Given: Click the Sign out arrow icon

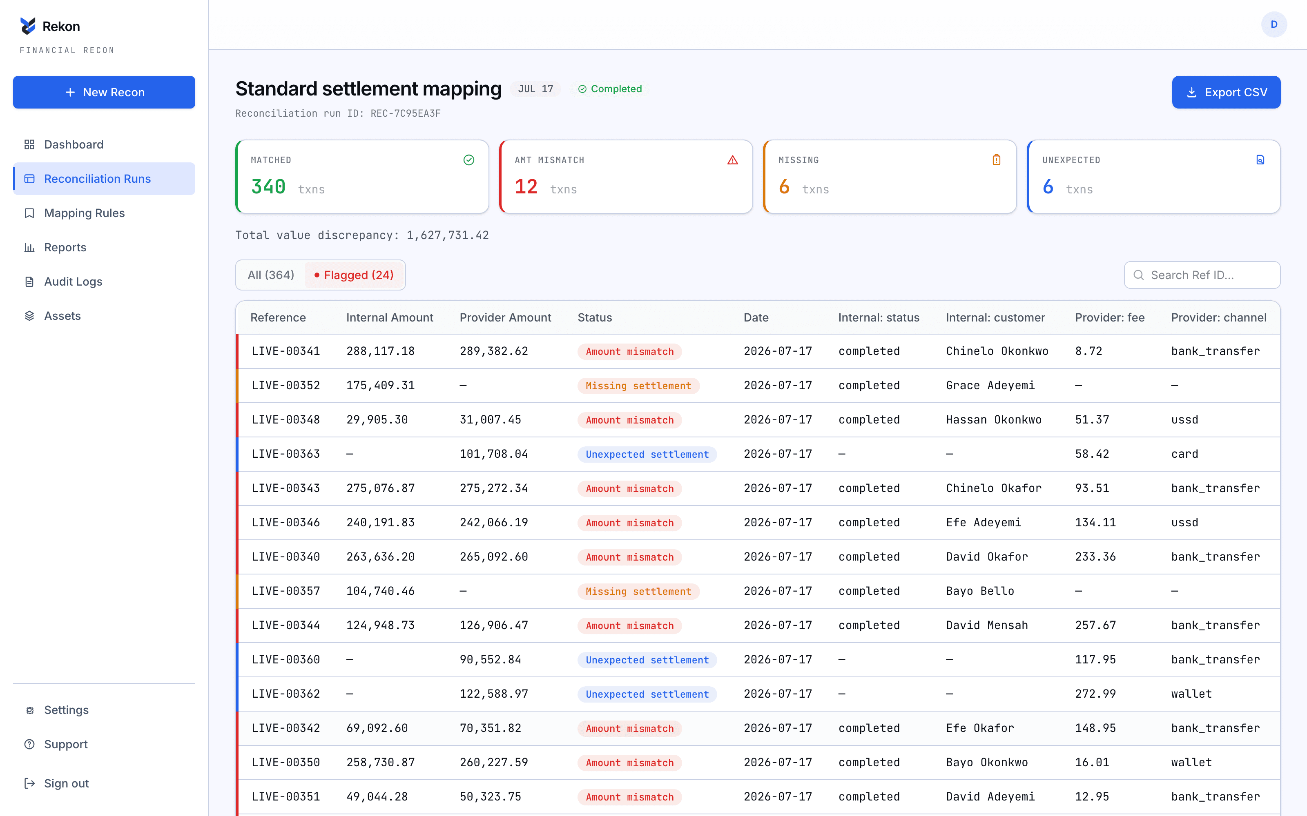Looking at the screenshot, I should (30, 784).
